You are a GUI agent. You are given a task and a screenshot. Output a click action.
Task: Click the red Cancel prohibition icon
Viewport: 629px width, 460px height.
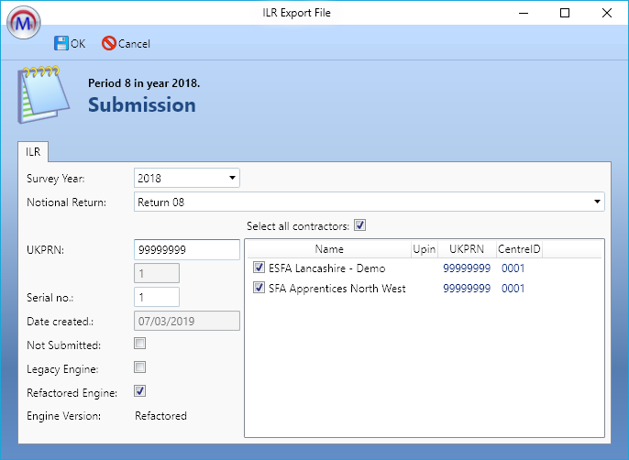tap(108, 43)
